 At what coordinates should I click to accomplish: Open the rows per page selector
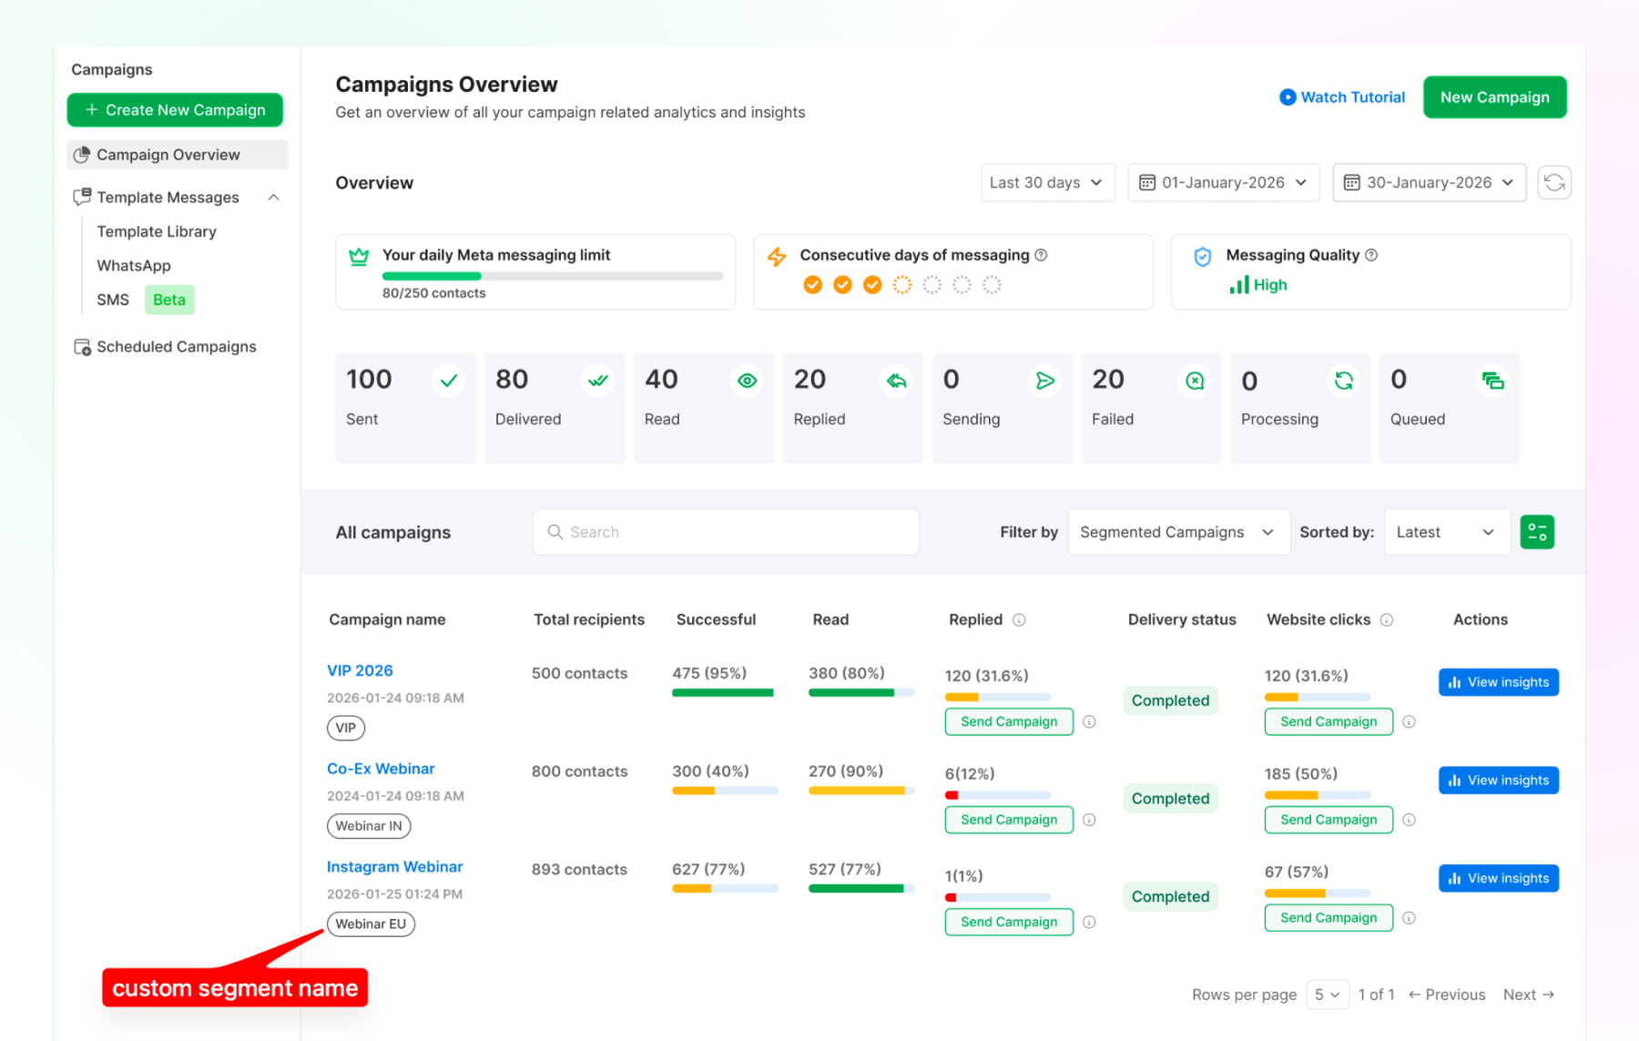[1327, 995]
